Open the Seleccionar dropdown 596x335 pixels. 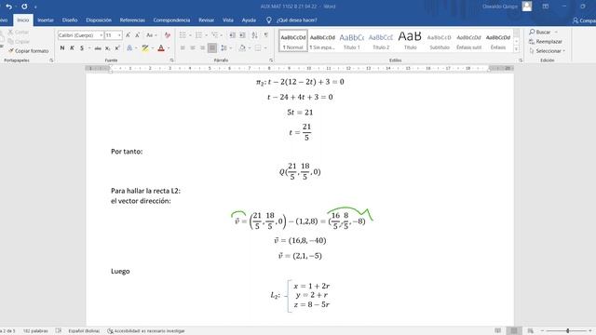tap(547, 51)
